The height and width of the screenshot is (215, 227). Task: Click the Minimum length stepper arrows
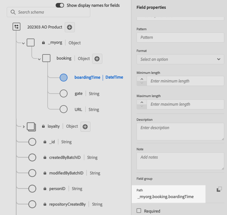pyautogui.click(x=142, y=81)
